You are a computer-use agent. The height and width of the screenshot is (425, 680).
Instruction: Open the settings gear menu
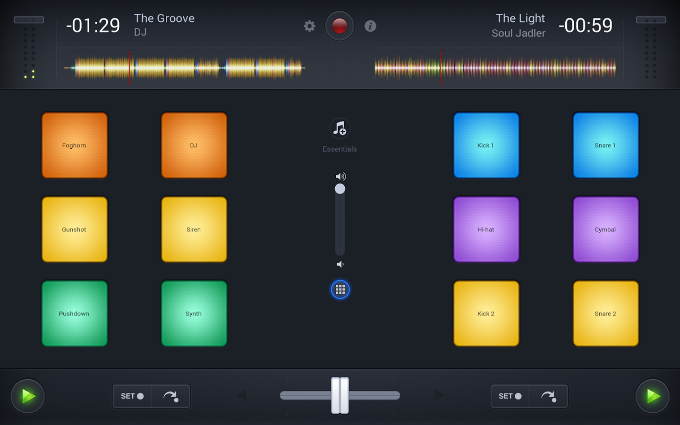[309, 26]
